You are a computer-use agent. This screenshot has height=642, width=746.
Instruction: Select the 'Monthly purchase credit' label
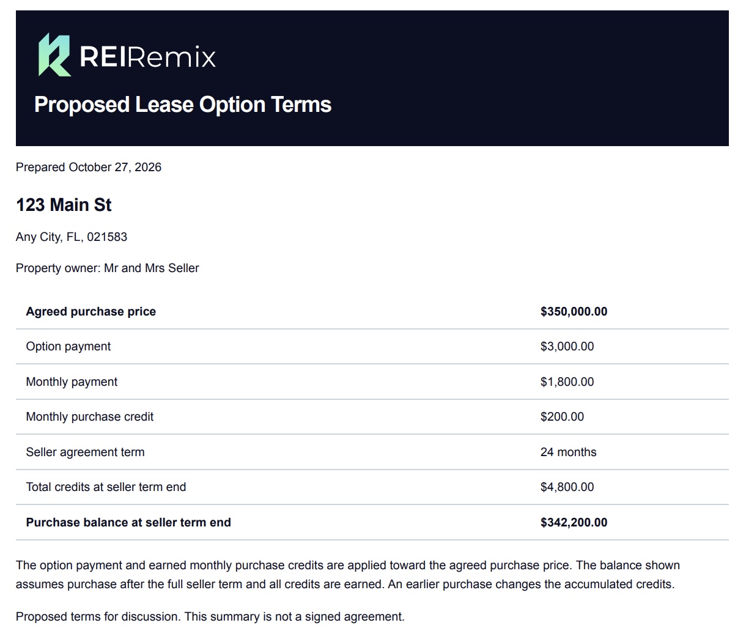[90, 417]
